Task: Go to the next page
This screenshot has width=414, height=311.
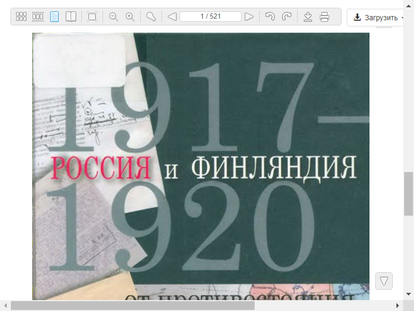Action: click(249, 17)
